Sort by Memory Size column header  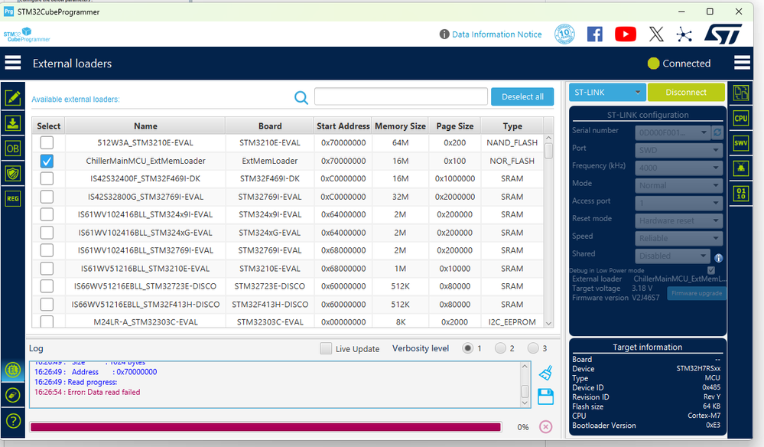(x=400, y=126)
